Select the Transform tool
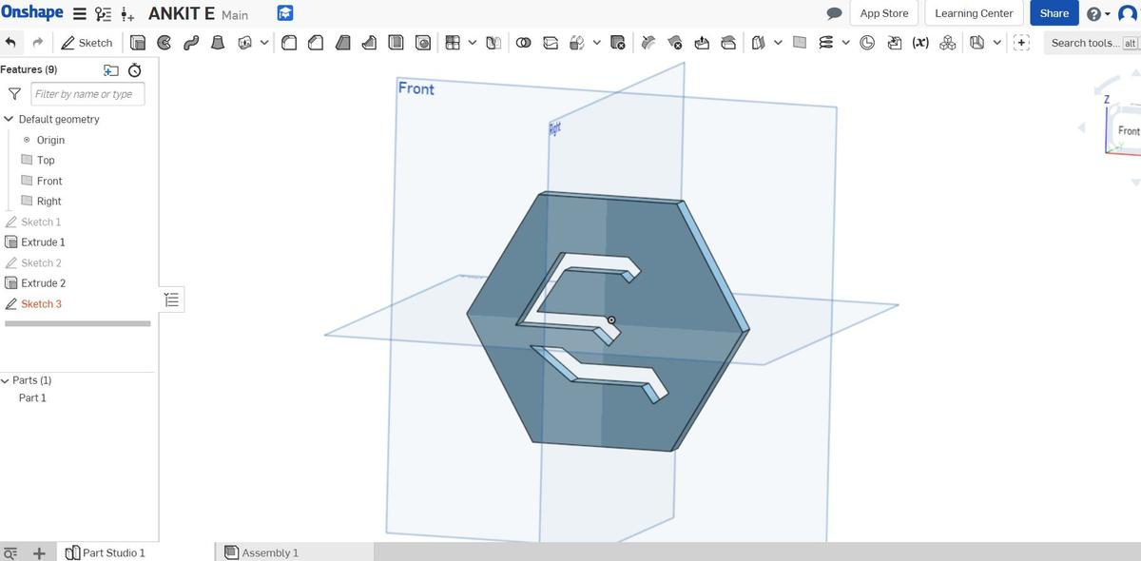This screenshot has height=561, width=1141. [x=577, y=43]
